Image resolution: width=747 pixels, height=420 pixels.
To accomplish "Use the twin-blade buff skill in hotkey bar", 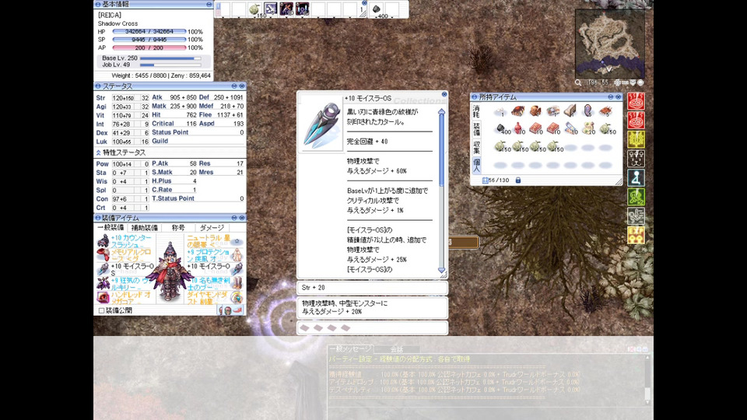I will [x=302, y=9].
